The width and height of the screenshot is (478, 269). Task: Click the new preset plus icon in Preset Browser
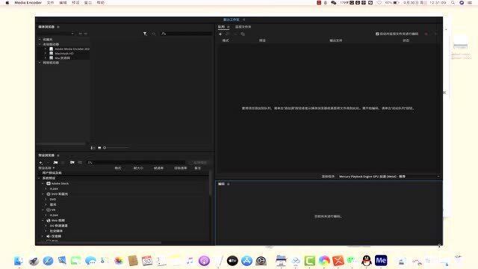pos(41,163)
